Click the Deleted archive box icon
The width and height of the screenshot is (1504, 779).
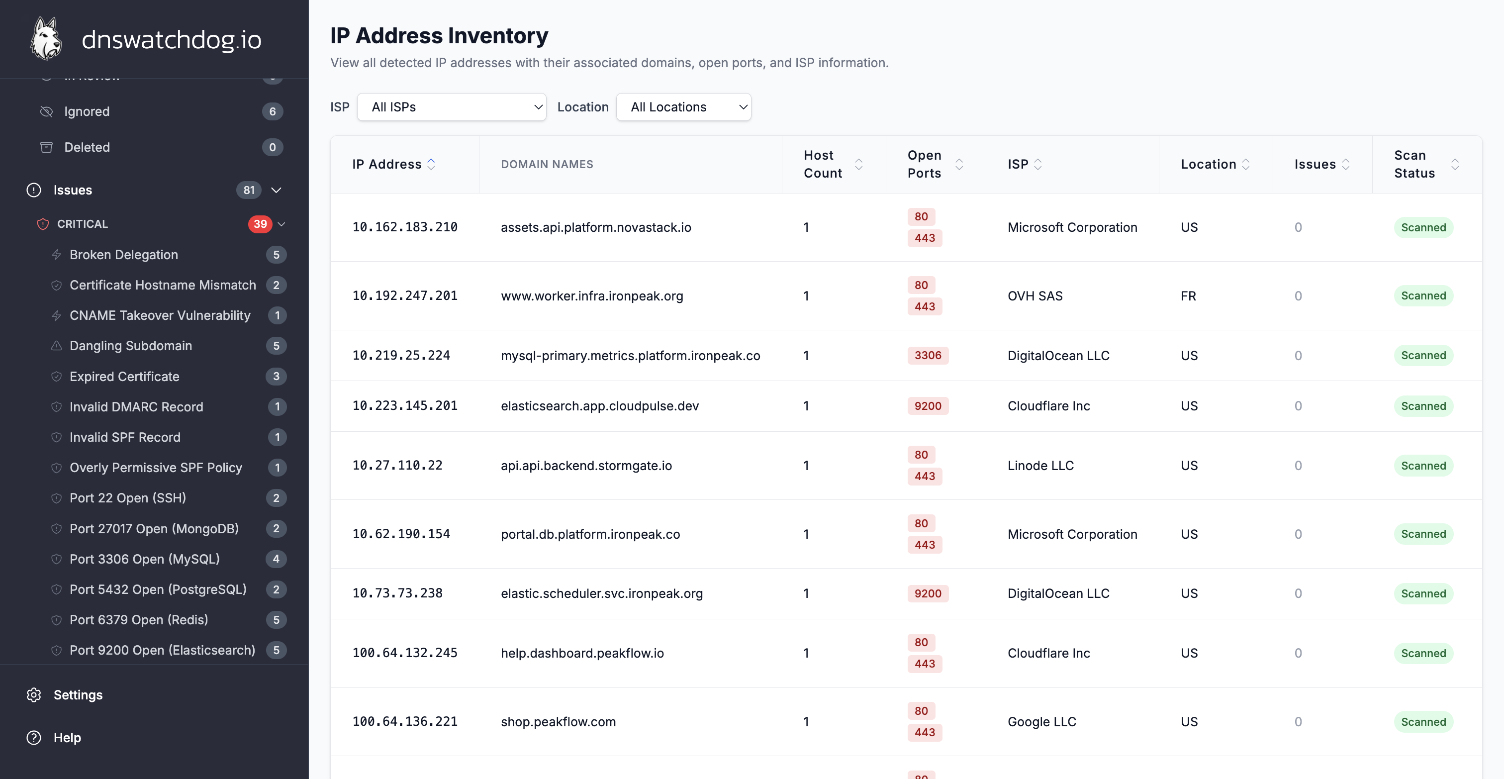[x=46, y=147]
